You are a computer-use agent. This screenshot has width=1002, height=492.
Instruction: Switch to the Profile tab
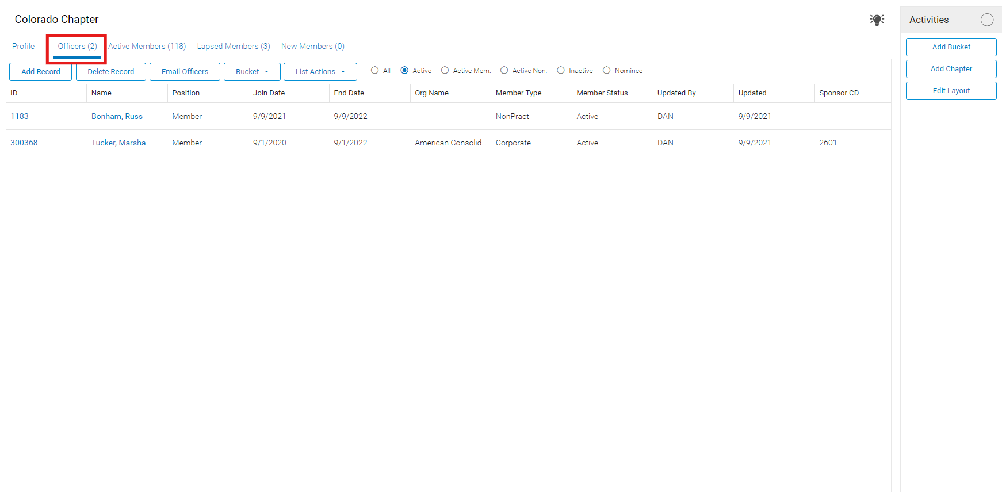click(x=24, y=46)
